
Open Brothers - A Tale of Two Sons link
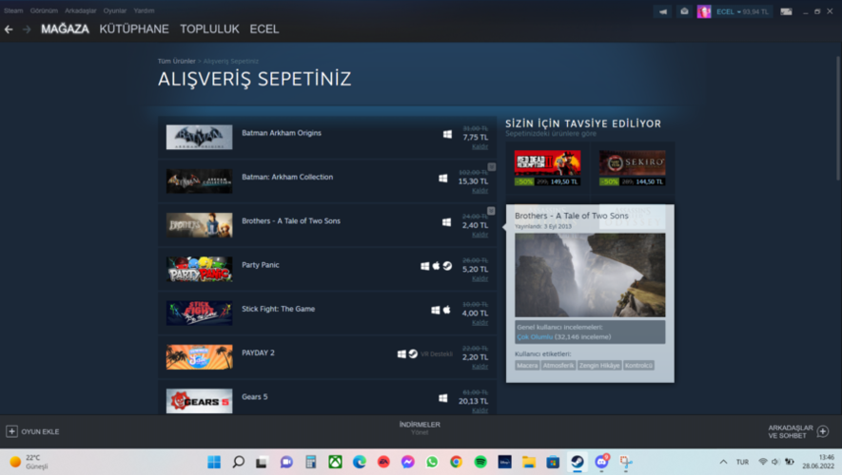pos(291,221)
